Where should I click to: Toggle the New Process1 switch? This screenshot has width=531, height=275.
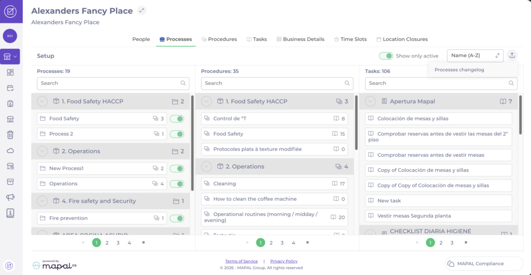177,168
